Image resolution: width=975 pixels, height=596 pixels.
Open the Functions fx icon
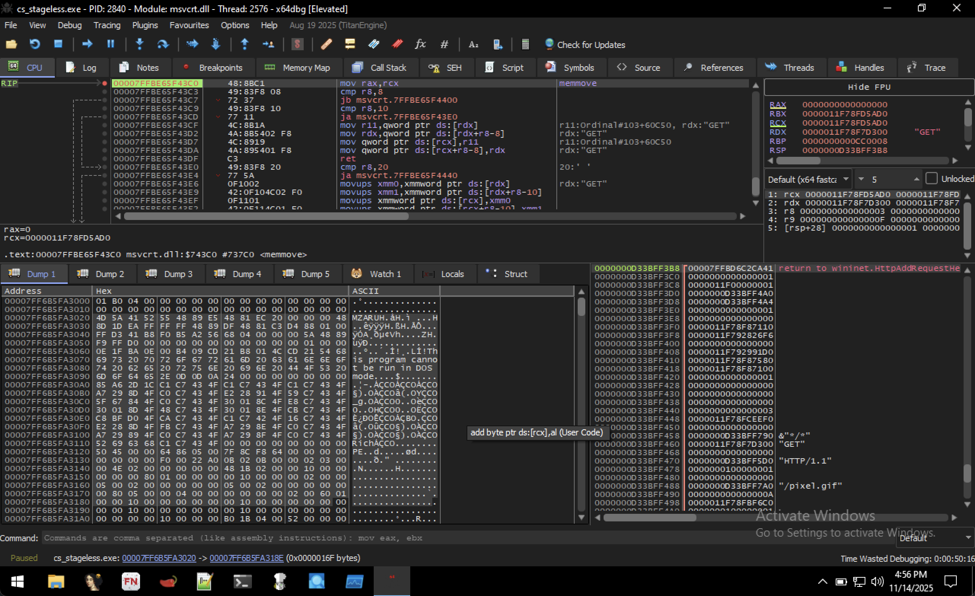[421, 44]
